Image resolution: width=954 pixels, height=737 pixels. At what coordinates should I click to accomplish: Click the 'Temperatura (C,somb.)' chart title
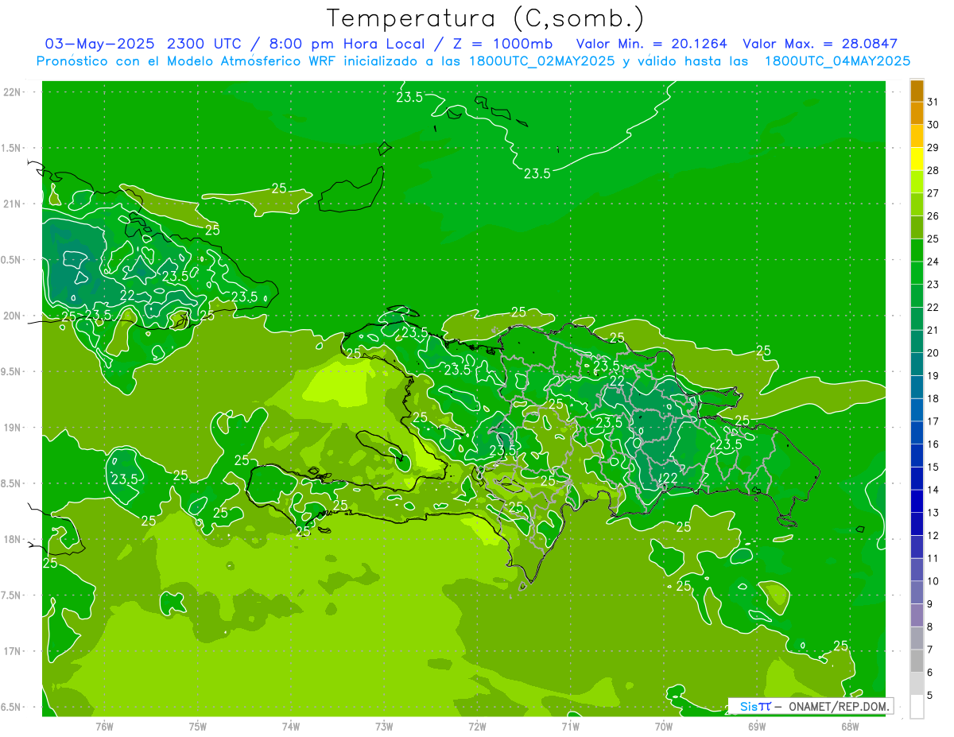(485, 18)
